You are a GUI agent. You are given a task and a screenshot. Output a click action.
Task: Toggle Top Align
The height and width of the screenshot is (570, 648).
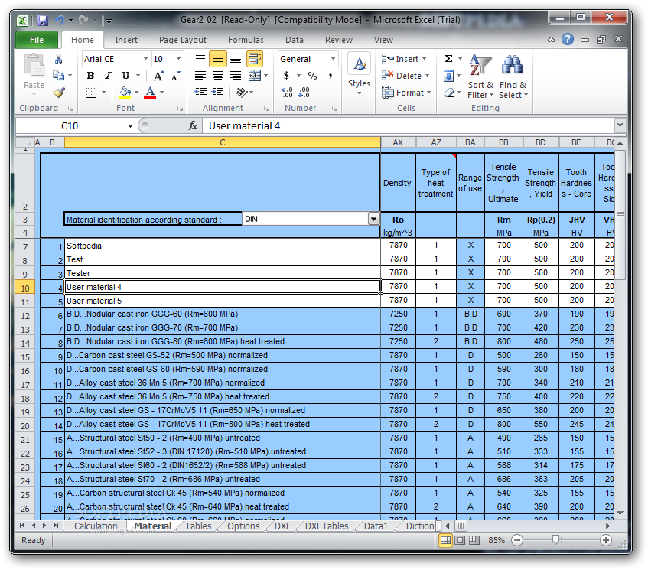point(200,59)
